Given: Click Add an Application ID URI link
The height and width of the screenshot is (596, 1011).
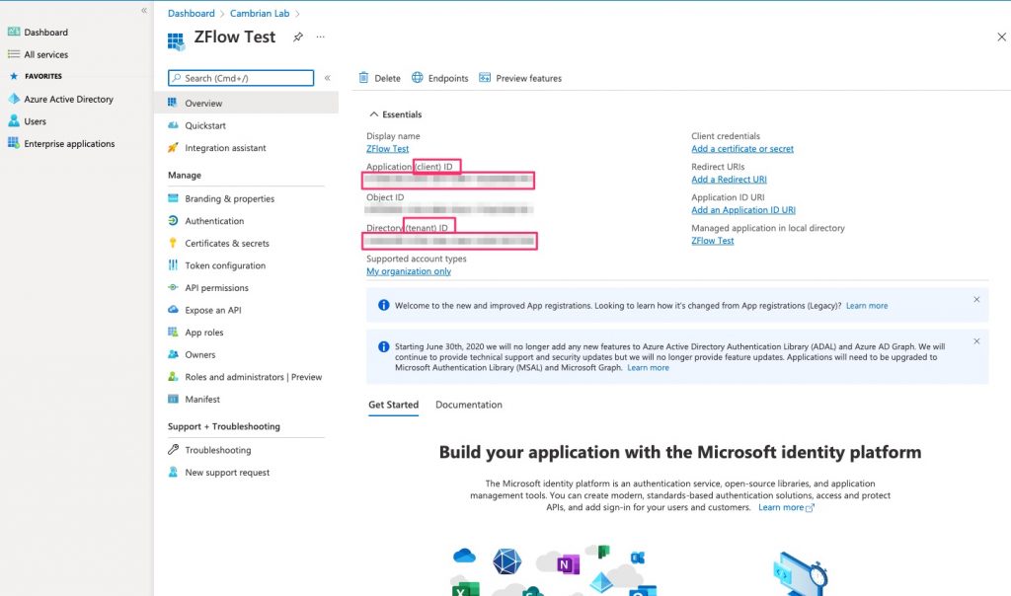Looking at the screenshot, I should [742, 209].
